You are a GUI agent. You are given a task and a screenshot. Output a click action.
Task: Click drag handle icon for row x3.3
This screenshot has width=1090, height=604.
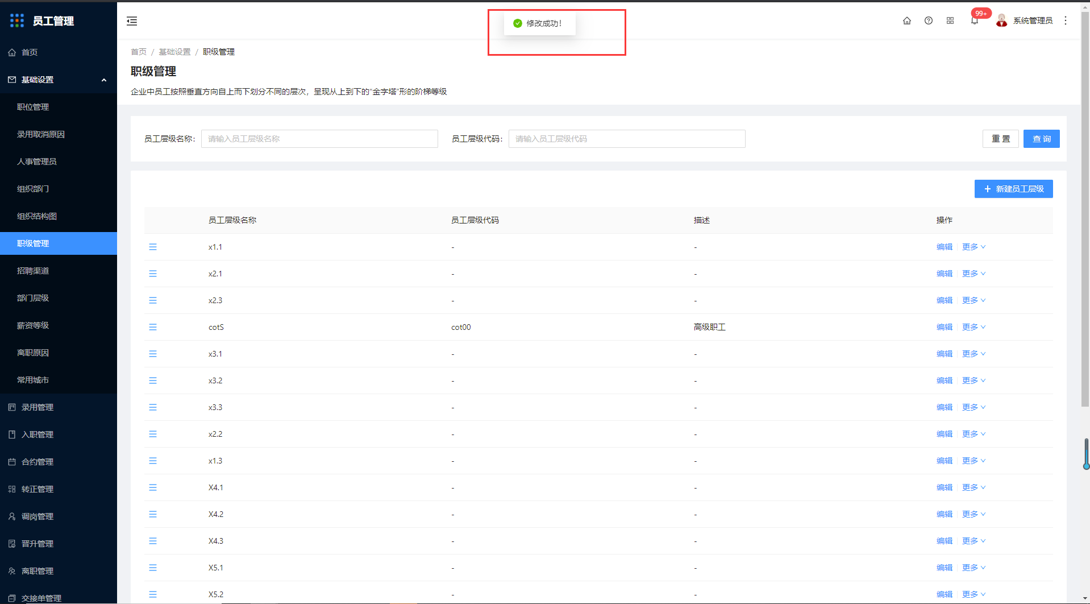[x=153, y=407]
